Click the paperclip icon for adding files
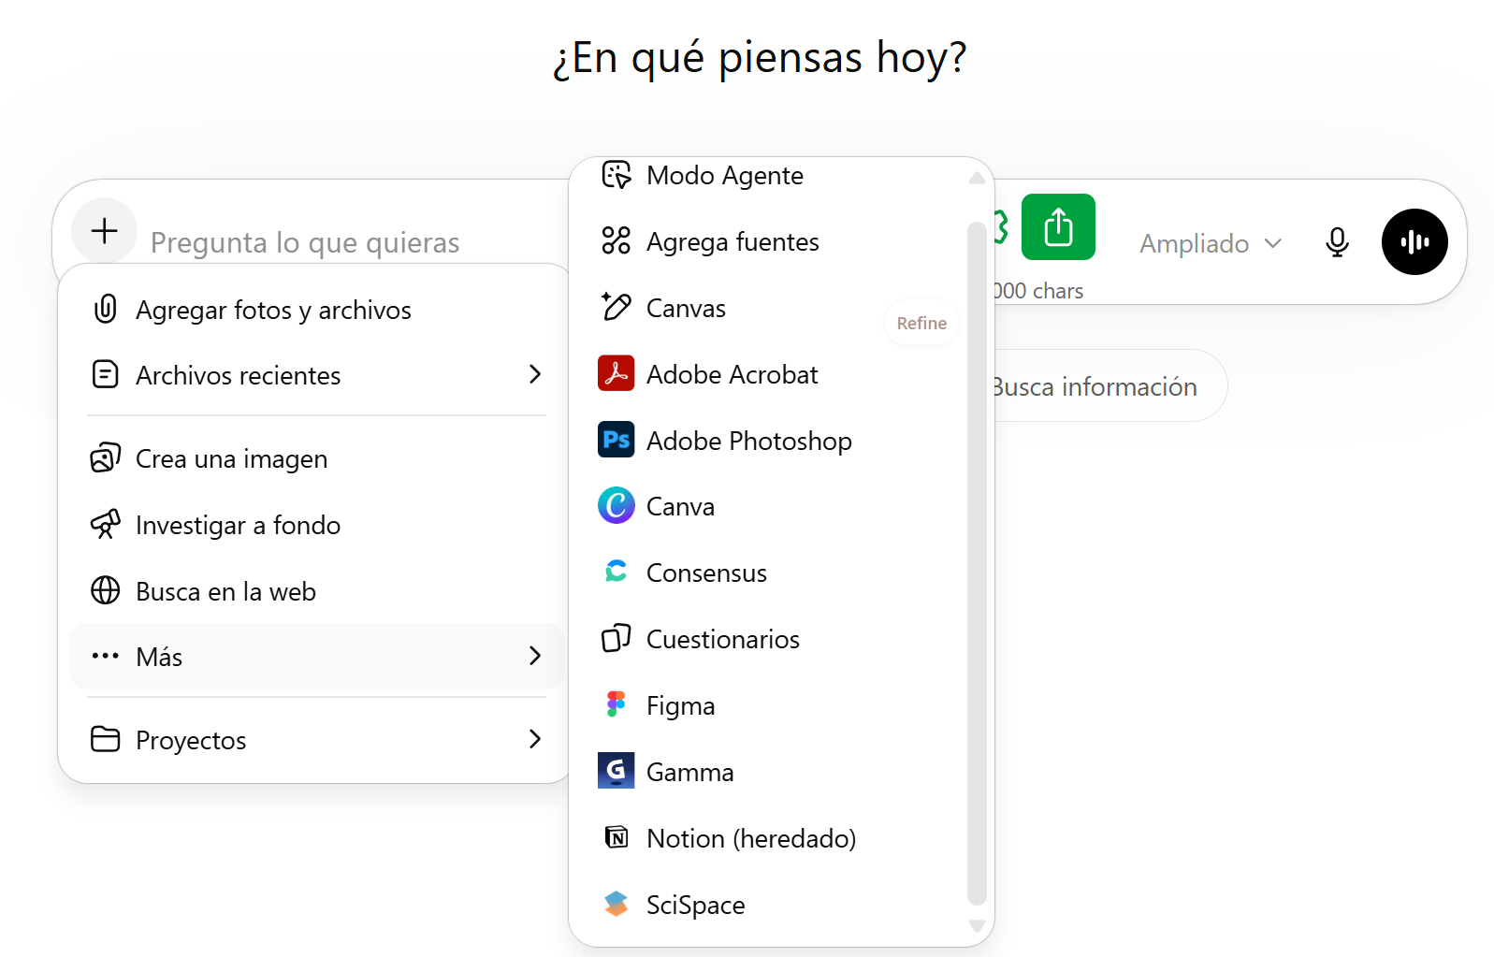1494x957 pixels. [x=106, y=309]
